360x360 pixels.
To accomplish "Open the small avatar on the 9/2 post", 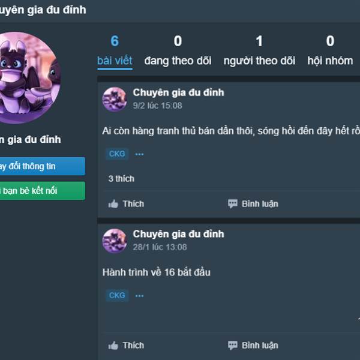I will [115, 99].
